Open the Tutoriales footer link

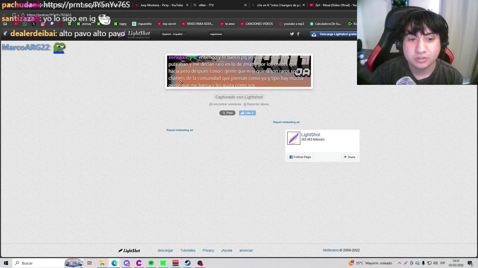click(188, 251)
